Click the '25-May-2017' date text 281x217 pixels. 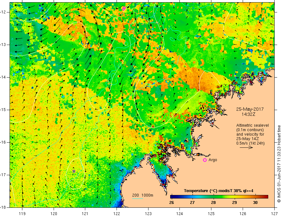[250, 109]
